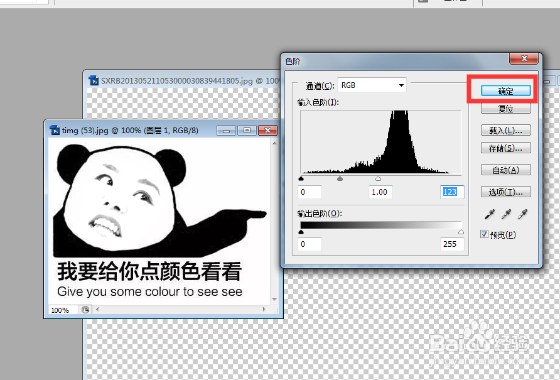Select the black point eyedropper
560x380 pixels.
click(489, 214)
